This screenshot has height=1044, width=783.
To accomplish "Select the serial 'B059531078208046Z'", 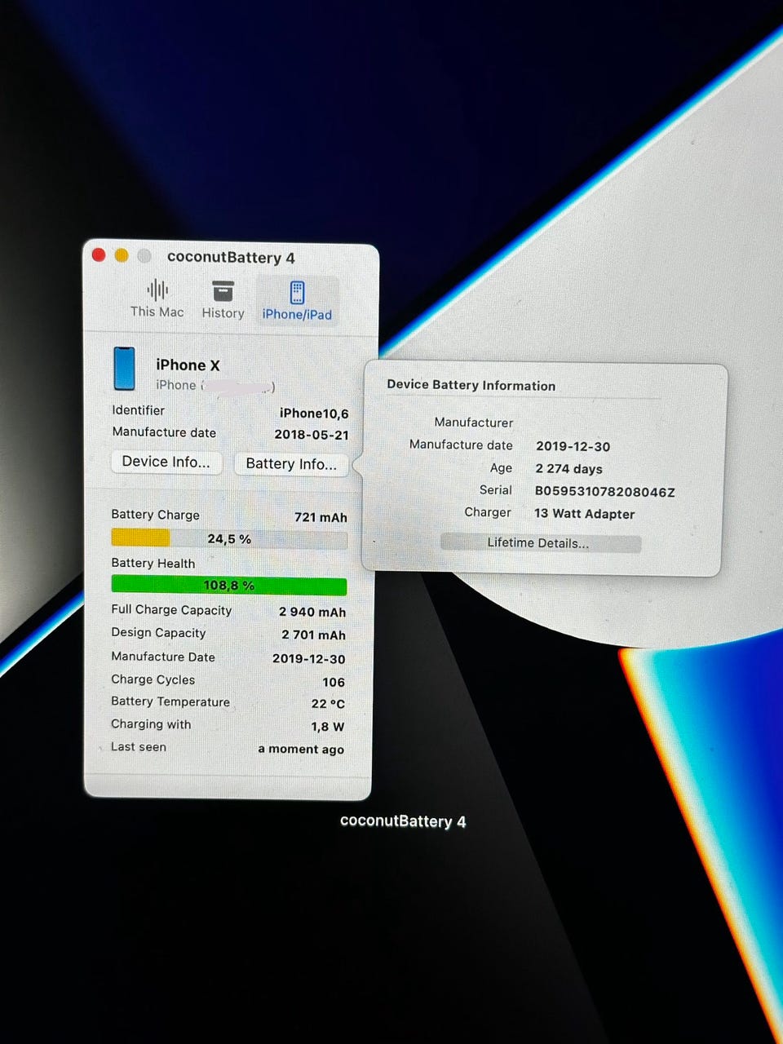I will [605, 492].
